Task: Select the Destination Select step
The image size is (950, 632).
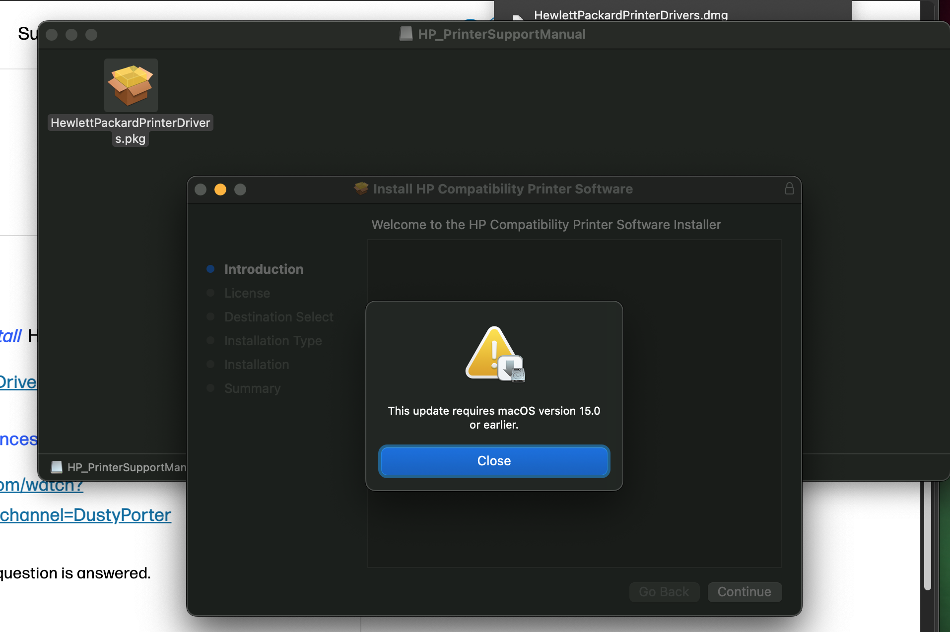Action: (278, 316)
